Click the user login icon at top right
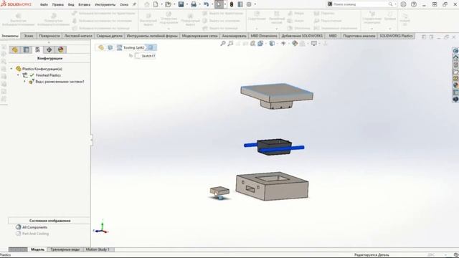The image size is (459, 258). point(403,4)
